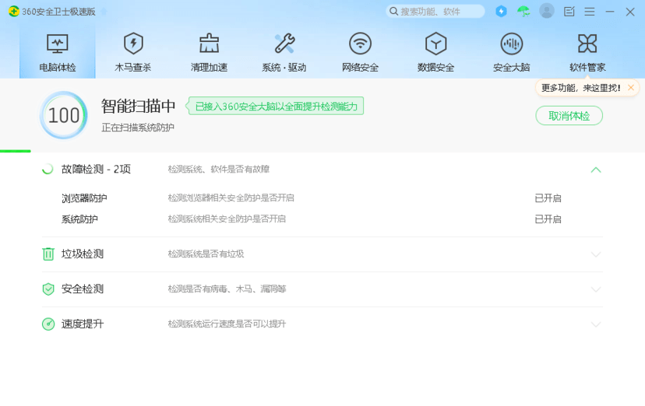Click the 智能扫描中 title
The image size is (645, 406).
(x=138, y=107)
